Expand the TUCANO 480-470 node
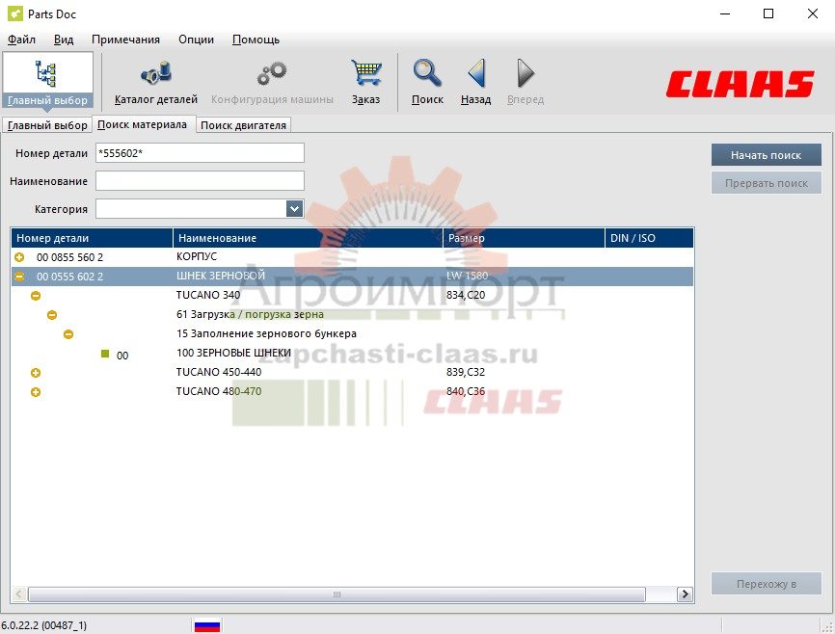835x634 pixels. (x=36, y=392)
